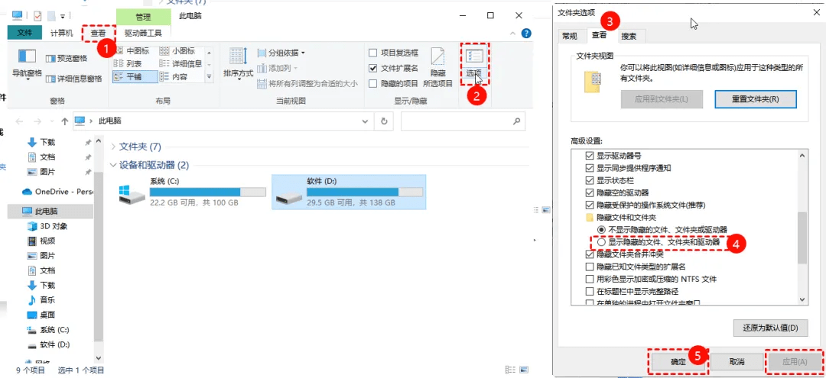
Task: Open the 排序方式 sort-by button
Action: click(238, 63)
